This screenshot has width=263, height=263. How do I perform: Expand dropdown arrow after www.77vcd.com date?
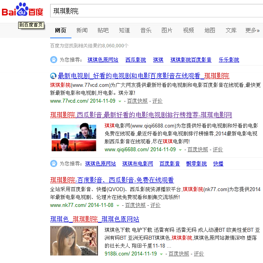[x=120, y=101]
